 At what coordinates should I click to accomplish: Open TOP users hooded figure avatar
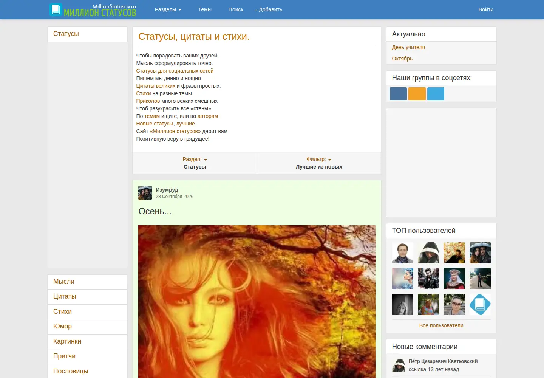(428, 253)
